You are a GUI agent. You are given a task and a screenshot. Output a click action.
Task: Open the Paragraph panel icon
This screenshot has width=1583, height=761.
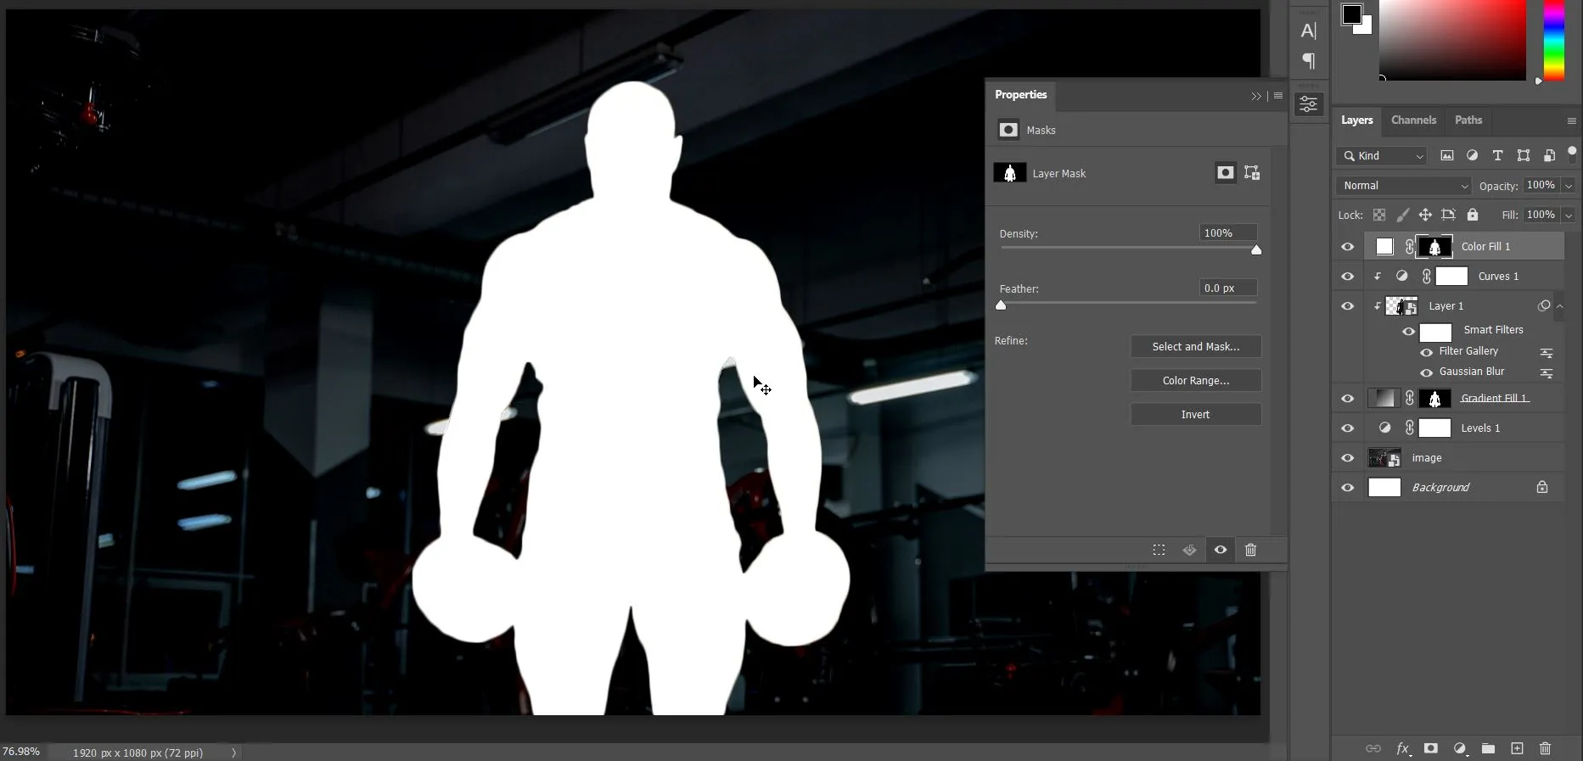[1309, 61]
